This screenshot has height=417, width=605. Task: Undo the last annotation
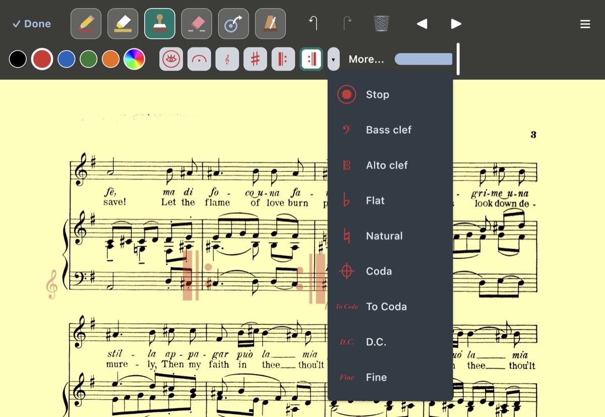coord(314,23)
